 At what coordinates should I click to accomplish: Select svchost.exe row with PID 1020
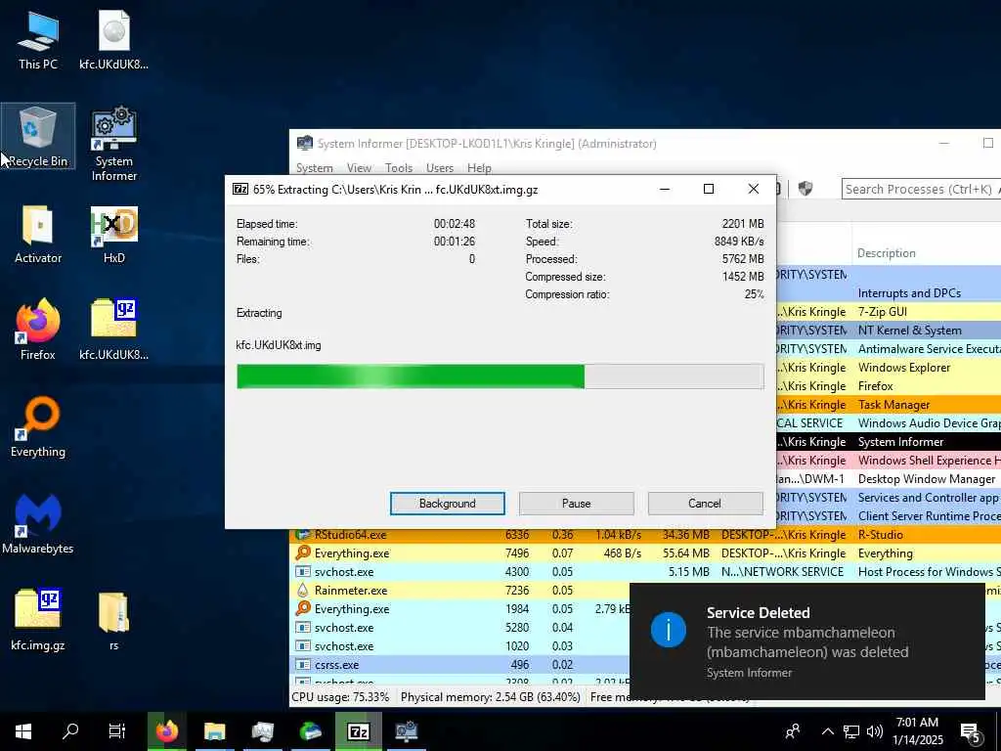pos(461,645)
